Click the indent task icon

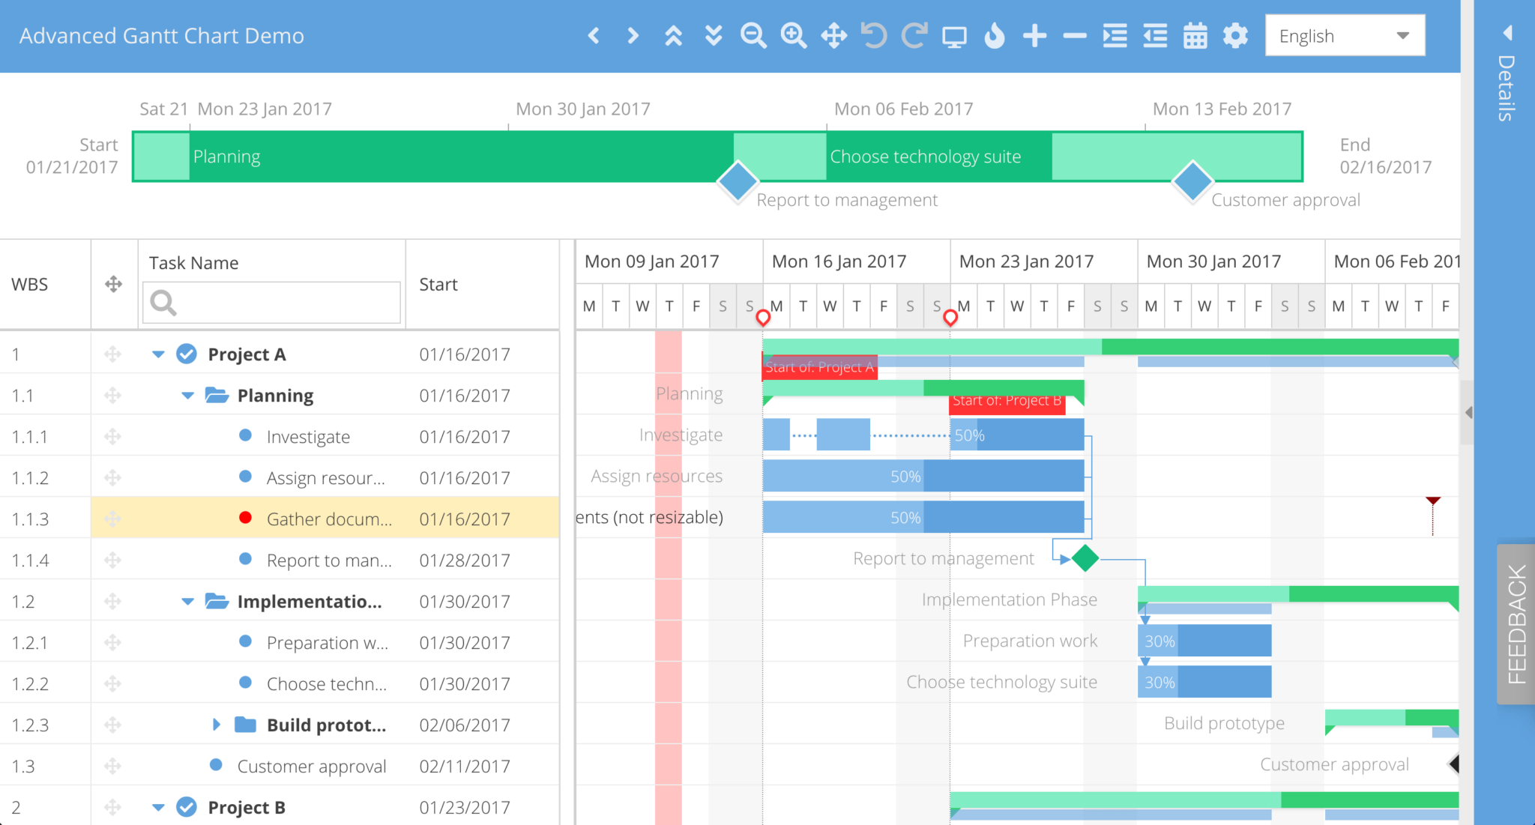click(x=1115, y=35)
